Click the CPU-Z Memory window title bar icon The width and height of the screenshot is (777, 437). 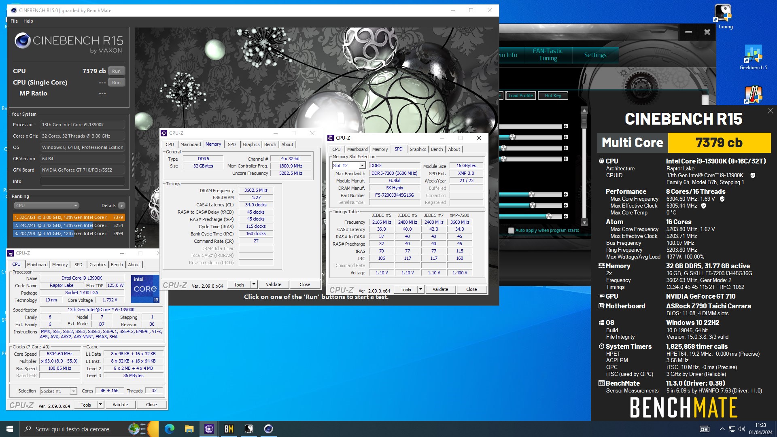164,133
